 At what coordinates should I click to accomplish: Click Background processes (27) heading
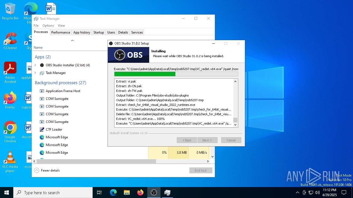coord(60,83)
